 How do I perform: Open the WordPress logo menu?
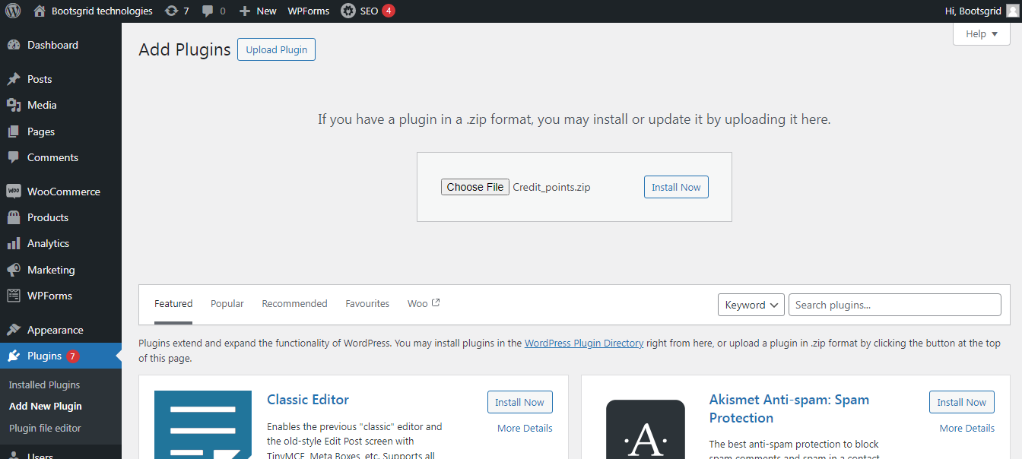point(13,11)
